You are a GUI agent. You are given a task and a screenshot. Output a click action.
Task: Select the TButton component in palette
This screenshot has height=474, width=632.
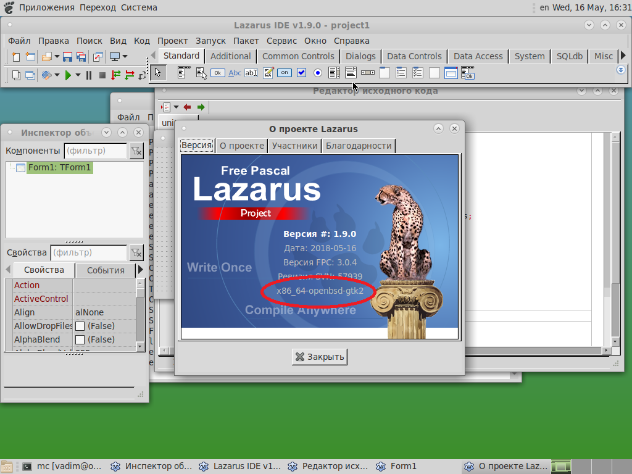[218, 73]
